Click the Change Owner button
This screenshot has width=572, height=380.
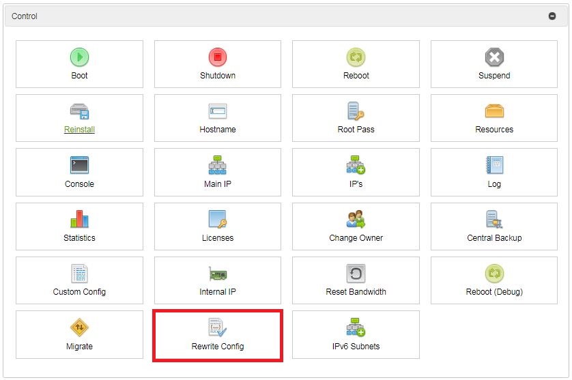coord(356,226)
